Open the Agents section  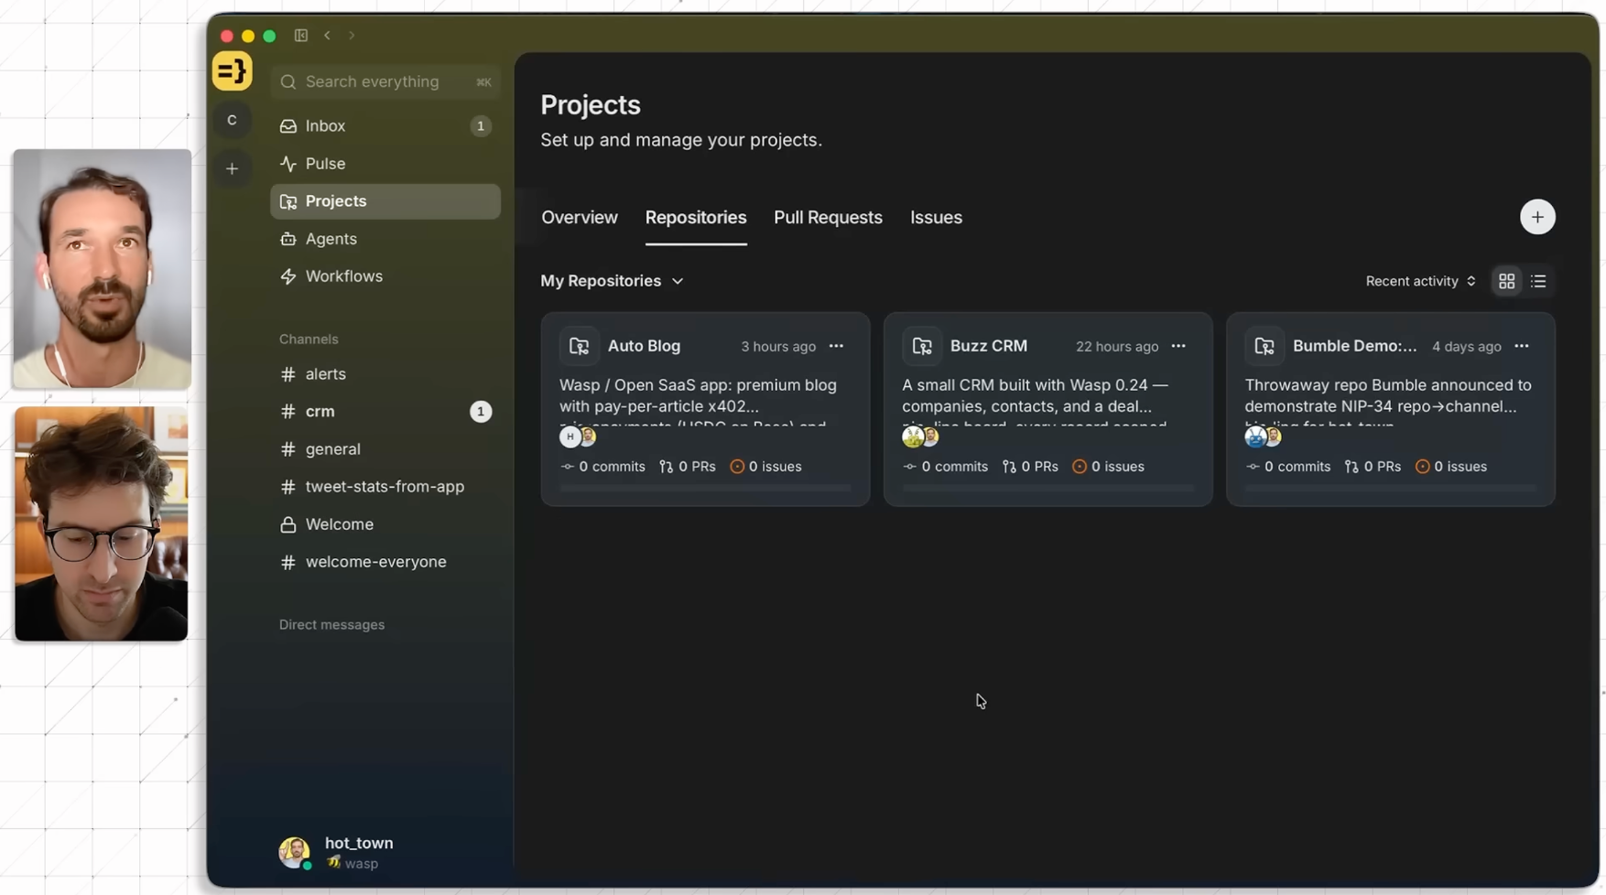coord(385,239)
